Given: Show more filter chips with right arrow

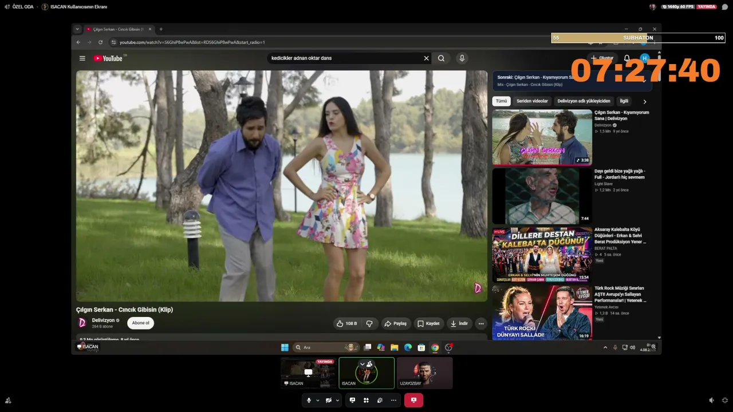Looking at the screenshot, I should coord(645,102).
